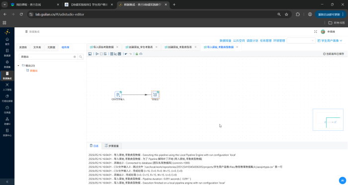Open 仪表盘 in the left sidebar
The height and width of the screenshot is (185, 348).
pyautogui.click(x=7, y=110)
